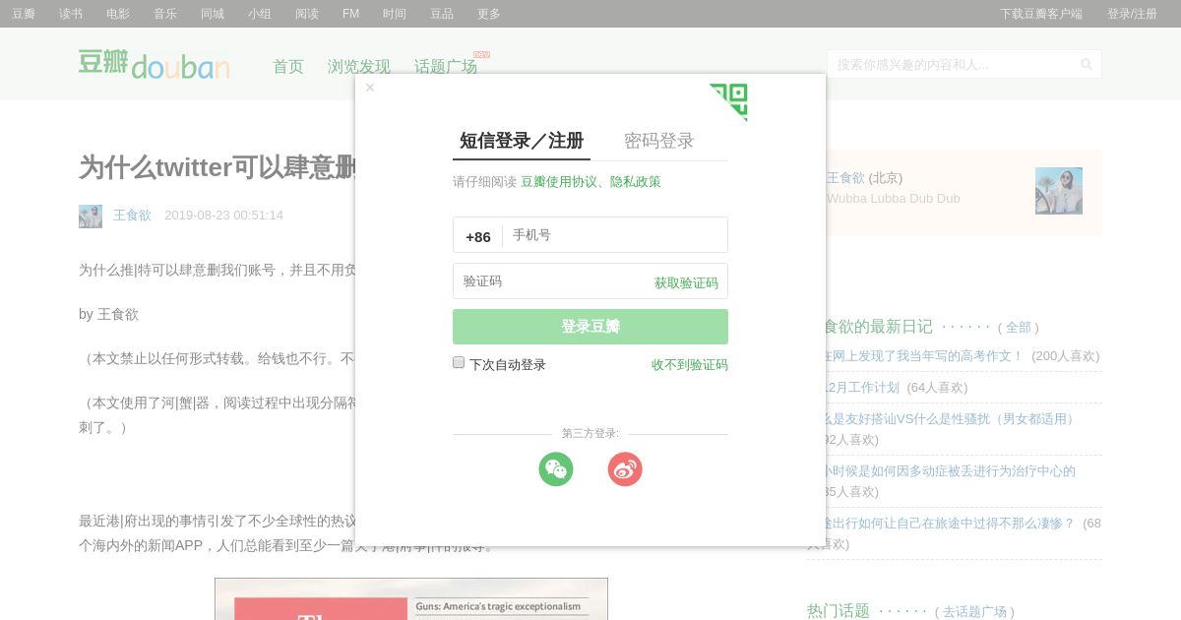Click the WeChat login icon
The width and height of the screenshot is (1181, 620).
click(x=556, y=469)
